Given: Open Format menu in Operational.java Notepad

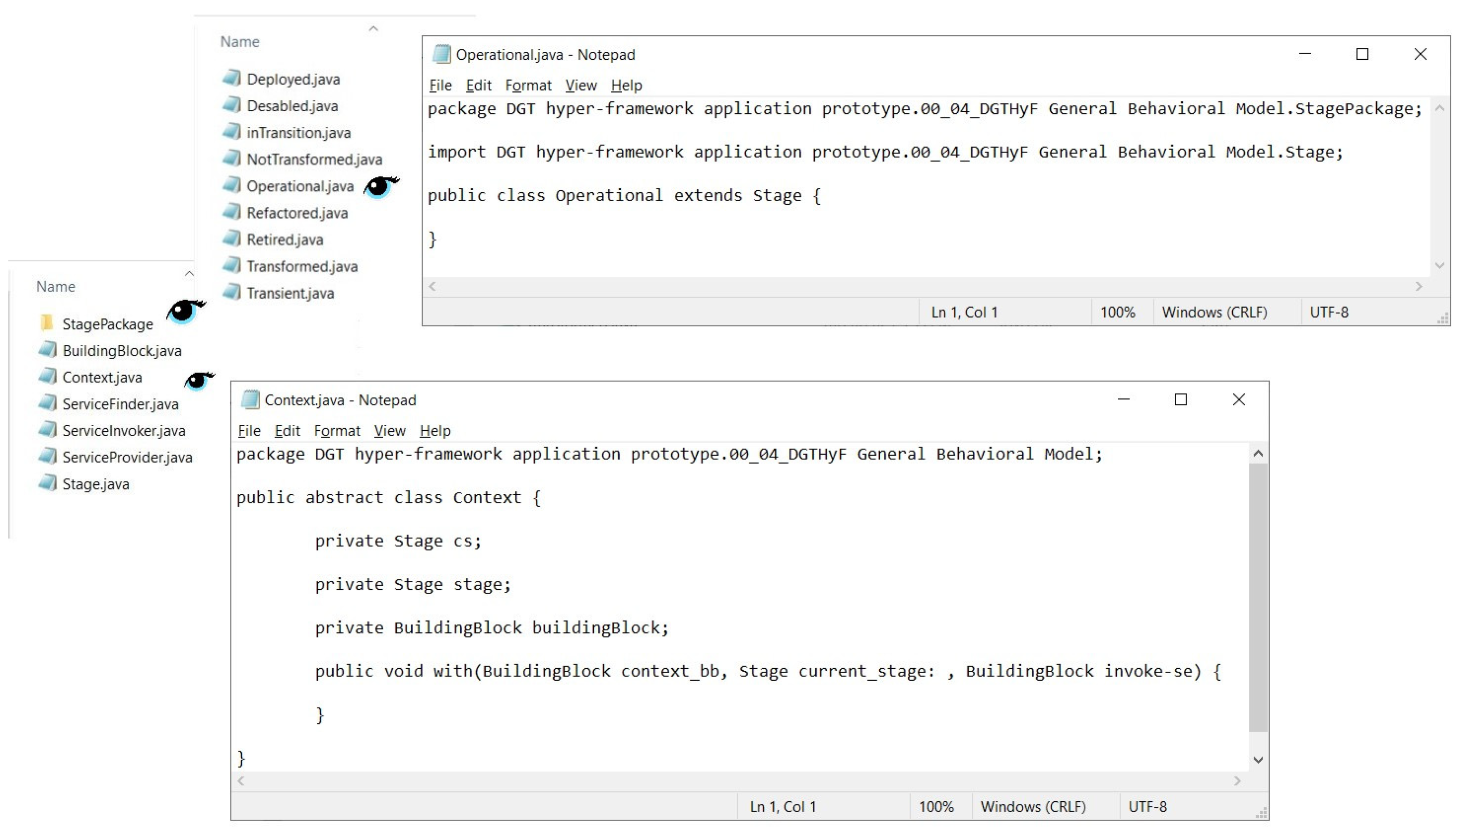Looking at the screenshot, I should [528, 85].
